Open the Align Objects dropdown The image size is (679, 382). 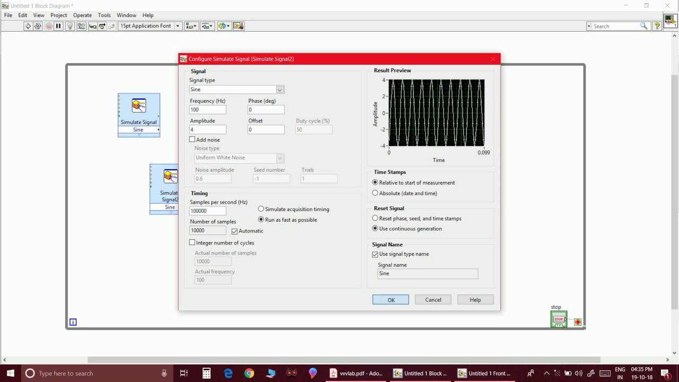(191, 26)
